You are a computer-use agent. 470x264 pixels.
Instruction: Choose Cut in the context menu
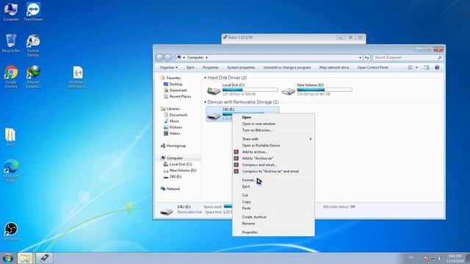273,195
